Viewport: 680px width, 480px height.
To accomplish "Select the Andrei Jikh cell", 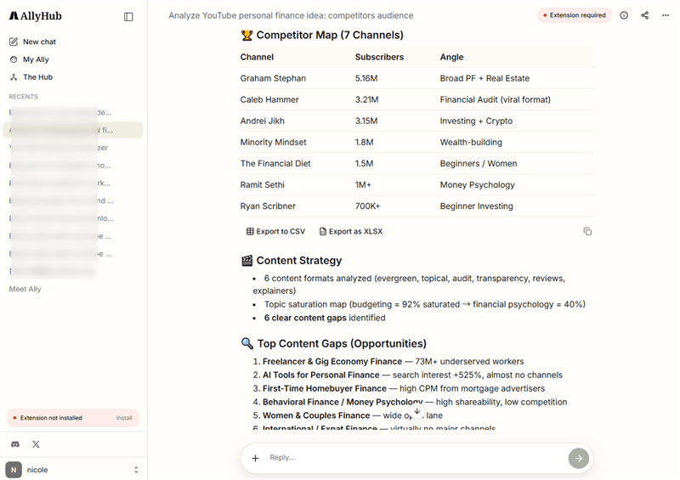I will point(262,121).
